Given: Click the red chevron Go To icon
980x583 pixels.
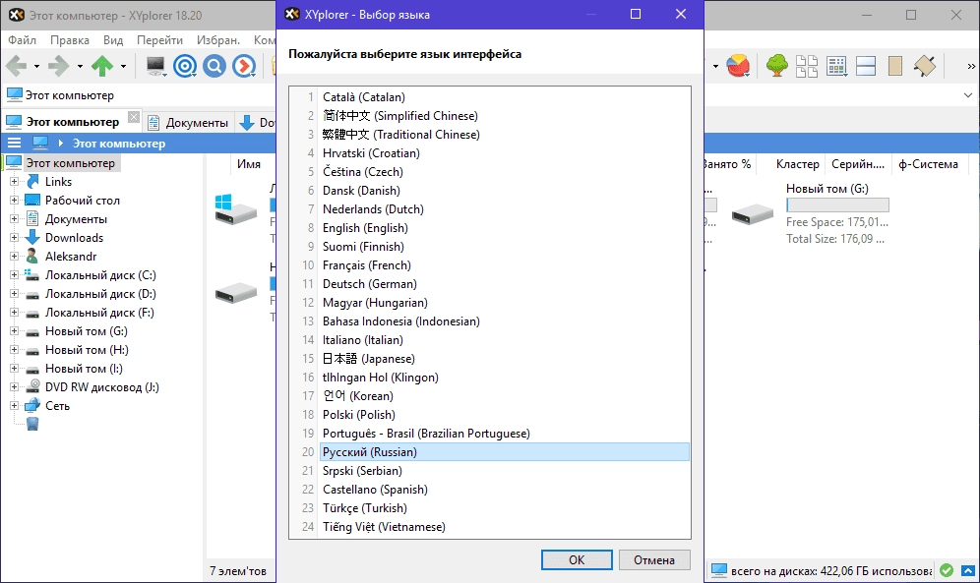Looking at the screenshot, I should tap(244, 66).
